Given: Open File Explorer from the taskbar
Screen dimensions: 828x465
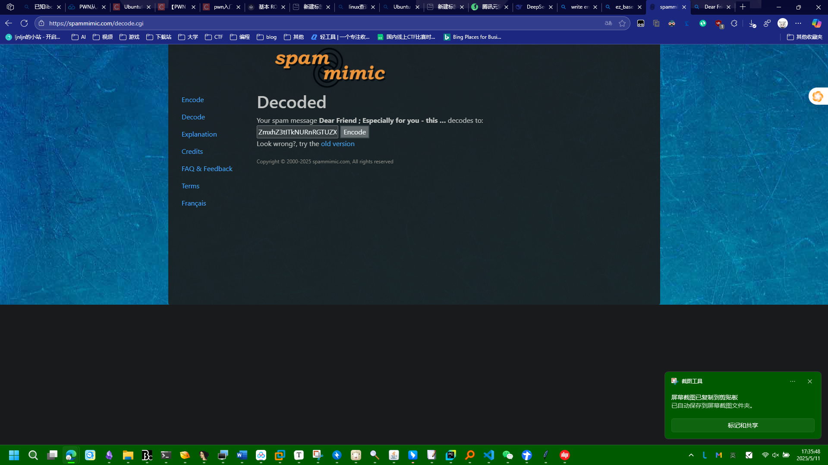Looking at the screenshot, I should pos(128,455).
